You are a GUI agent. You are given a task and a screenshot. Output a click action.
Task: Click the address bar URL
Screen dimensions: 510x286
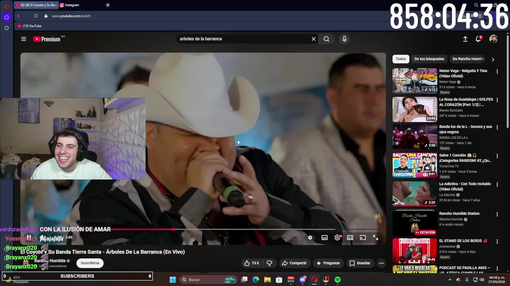[x=71, y=16]
